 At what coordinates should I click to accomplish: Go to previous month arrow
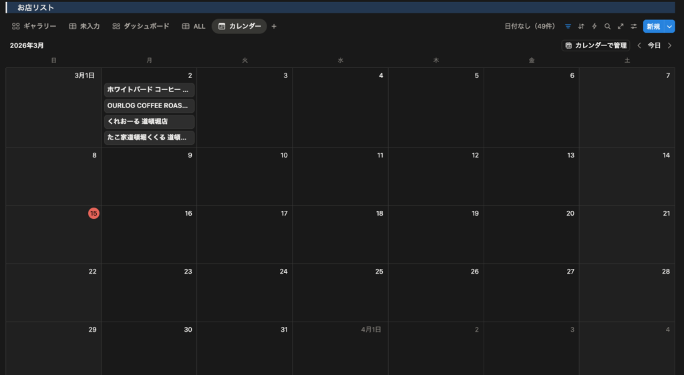[639, 45]
